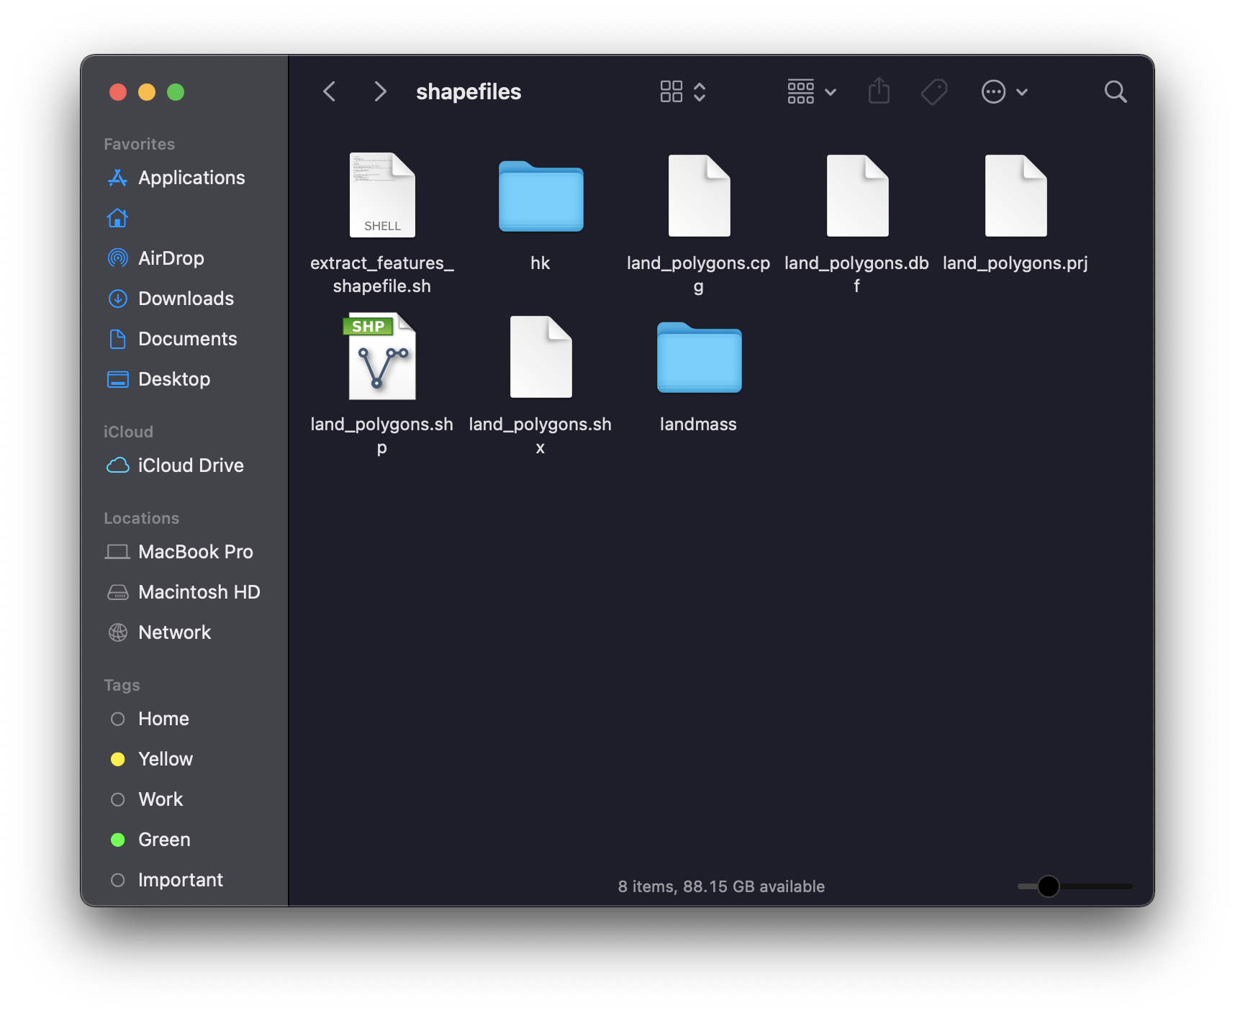Viewport: 1235px width, 1013px height.
Task: Adjust the icon size slider
Action: 1049,886
